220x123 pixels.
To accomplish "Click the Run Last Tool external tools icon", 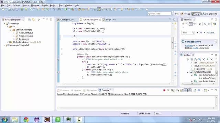I will coord(72,9).
